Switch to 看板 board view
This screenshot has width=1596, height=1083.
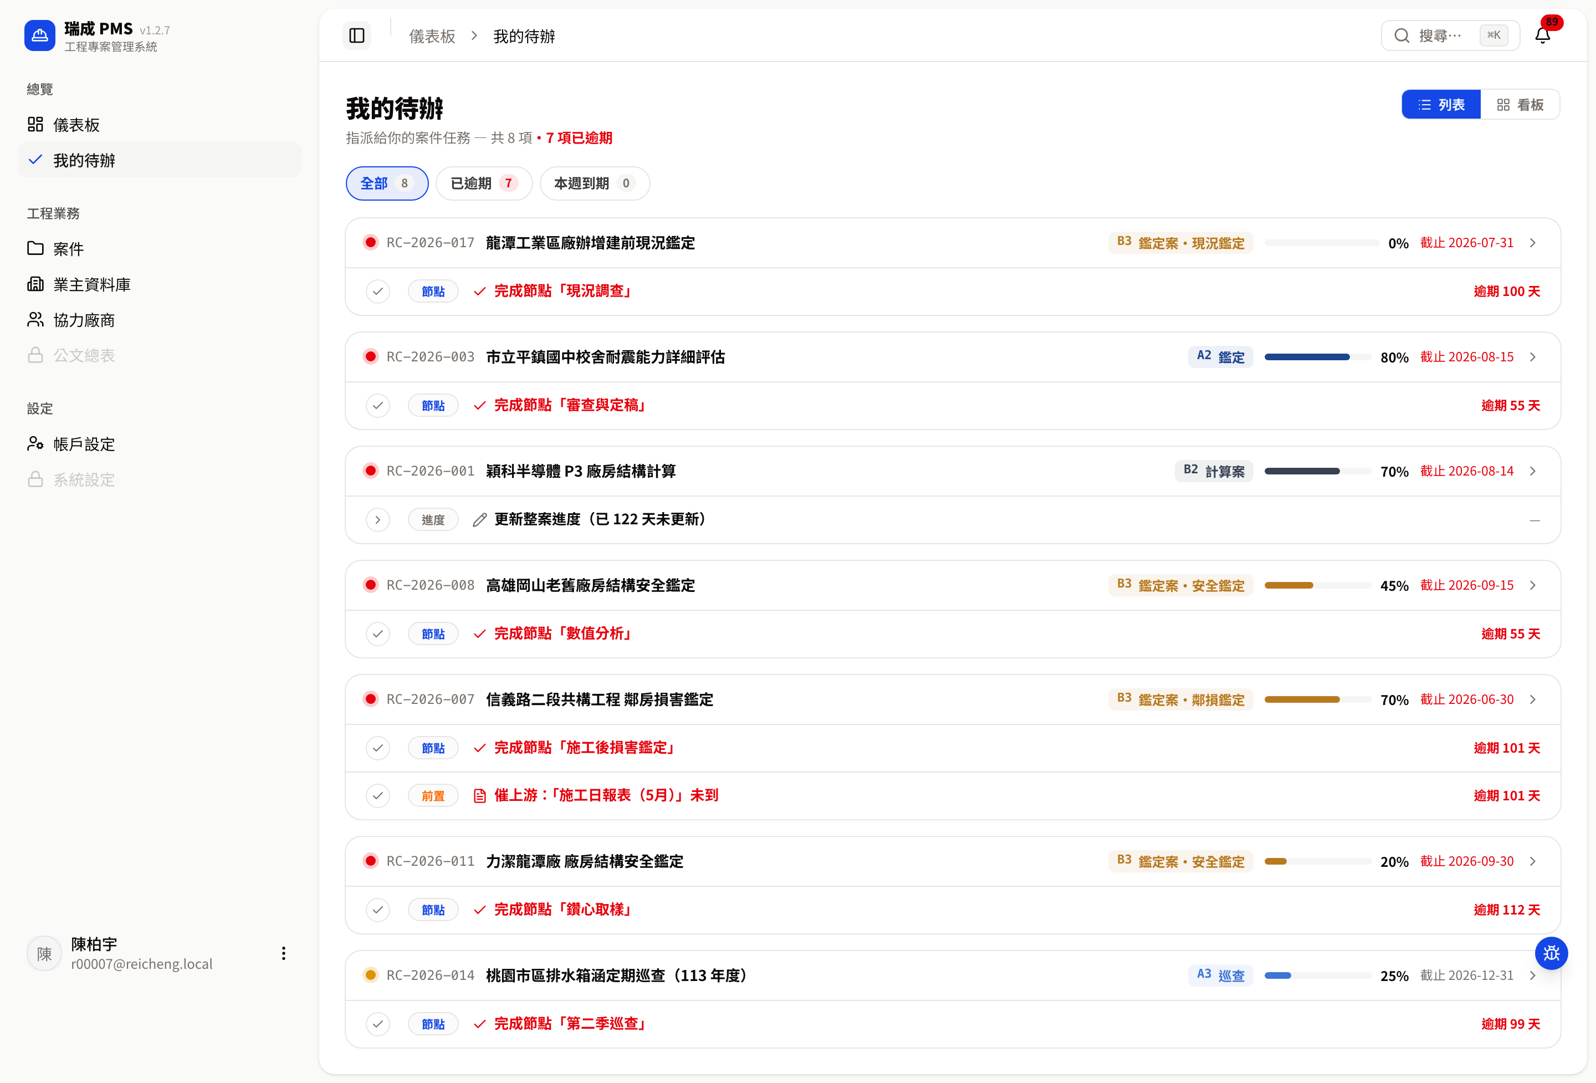point(1520,104)
